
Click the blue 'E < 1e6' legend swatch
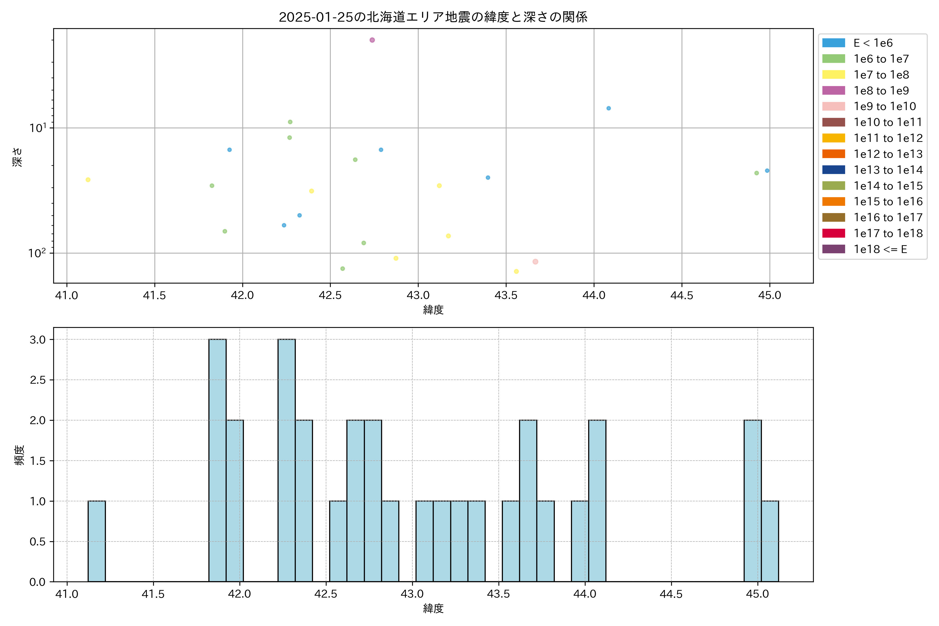[x=834, y=43]
